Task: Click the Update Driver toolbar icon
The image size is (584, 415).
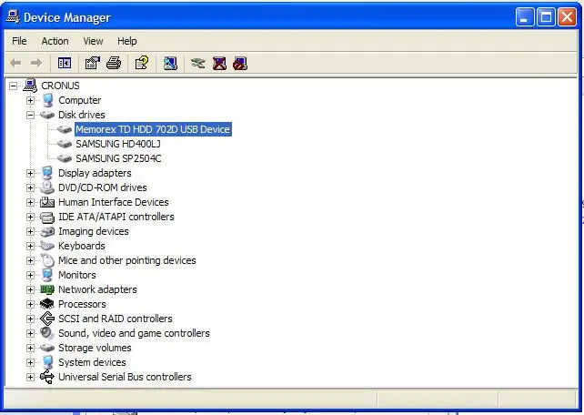Action: coord(197,63)
